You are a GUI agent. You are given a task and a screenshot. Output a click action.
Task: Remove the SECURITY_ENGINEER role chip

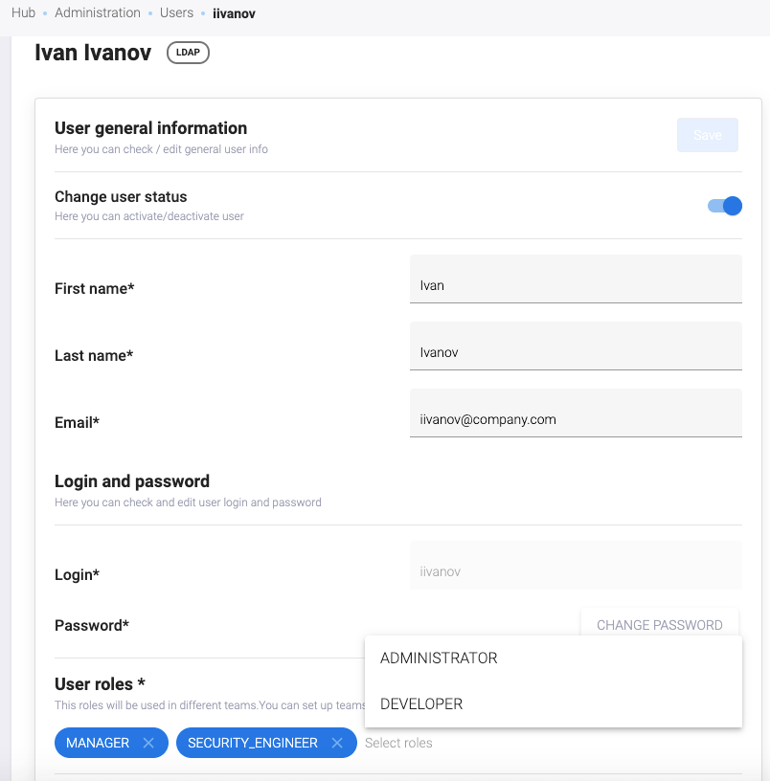click(x=337, y=743)
